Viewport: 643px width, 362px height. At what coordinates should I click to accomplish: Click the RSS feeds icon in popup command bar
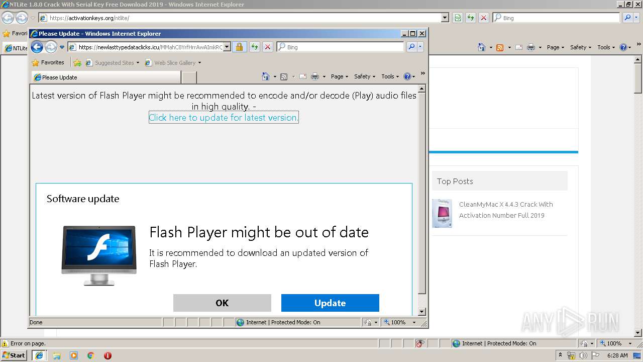coord(284,76)
